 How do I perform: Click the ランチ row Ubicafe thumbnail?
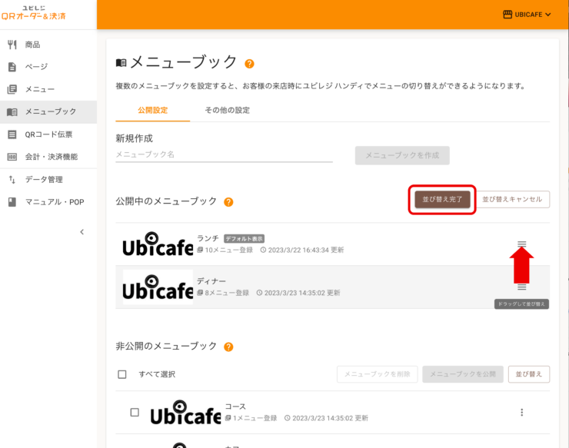[x=158, y=244]
